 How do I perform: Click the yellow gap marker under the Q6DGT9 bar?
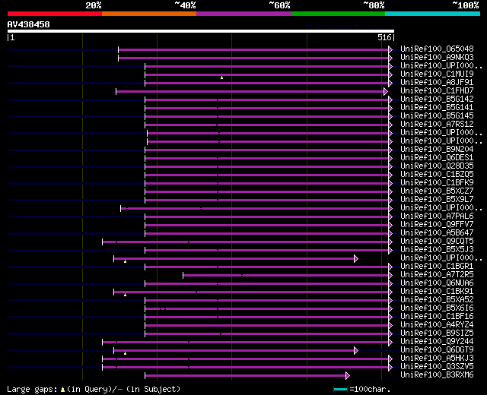coord(125,353)
